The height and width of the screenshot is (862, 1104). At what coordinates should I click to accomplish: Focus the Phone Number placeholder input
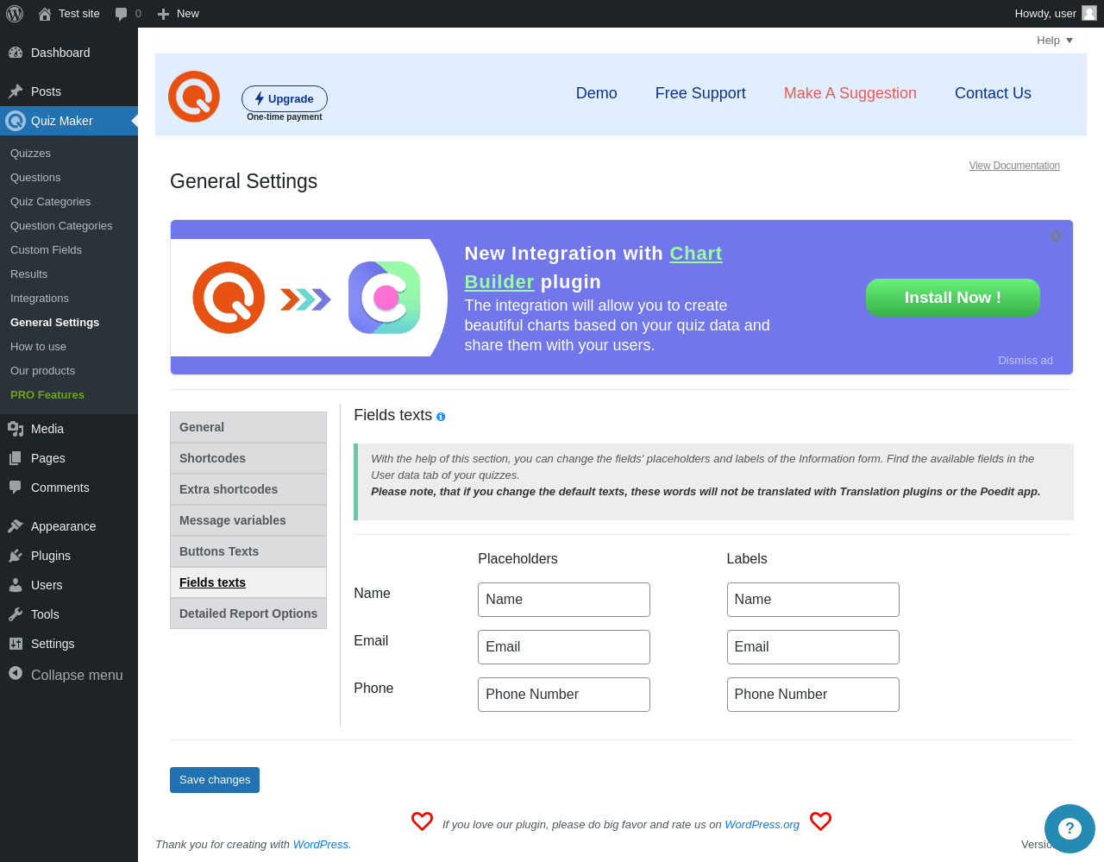click(564, 695)
